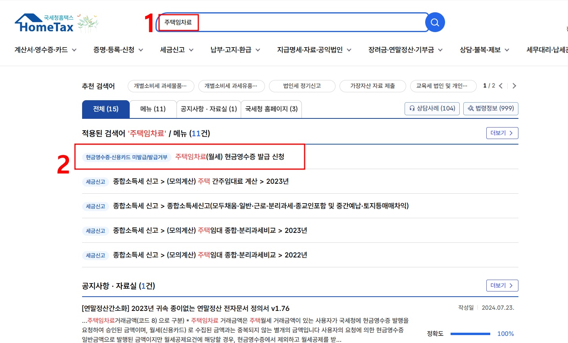Switch to the 전체 (15) tab
The width and height of the screenshot is (568, 343).
point(106,109)
